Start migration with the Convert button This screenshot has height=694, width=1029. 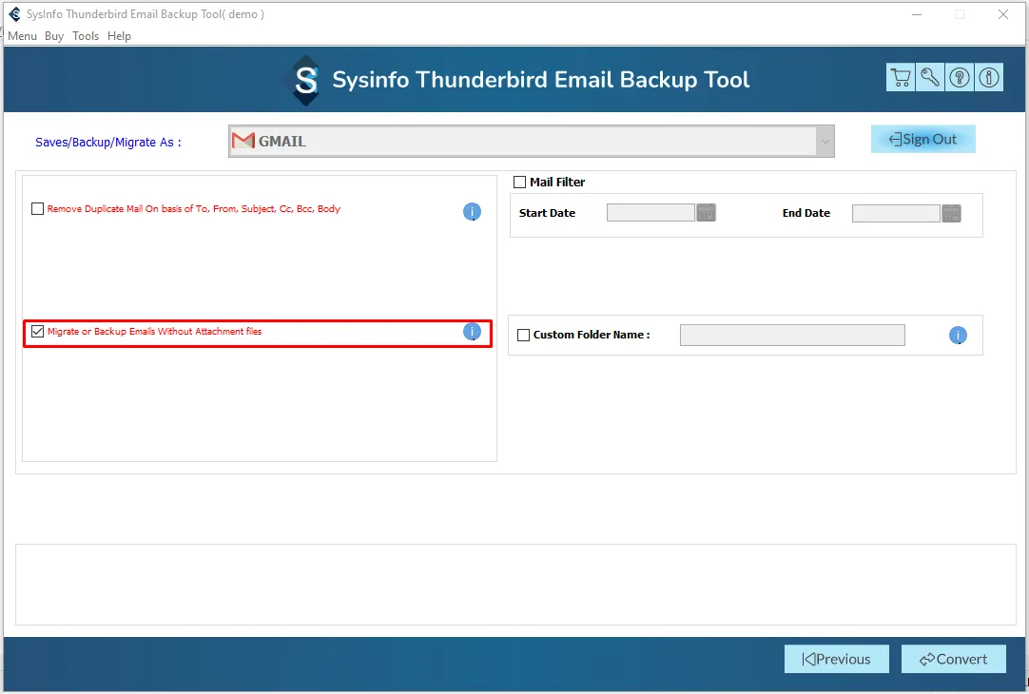pyautogui.click(x=954, y=659)
